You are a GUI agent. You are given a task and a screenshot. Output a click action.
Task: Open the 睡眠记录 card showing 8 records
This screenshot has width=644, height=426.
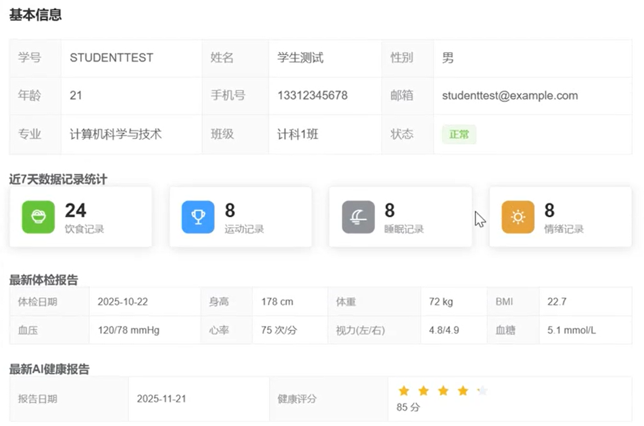[400, 217]
